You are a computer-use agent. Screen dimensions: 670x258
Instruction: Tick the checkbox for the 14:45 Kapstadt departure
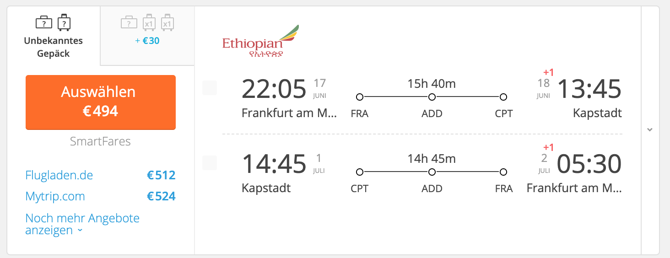210,163
